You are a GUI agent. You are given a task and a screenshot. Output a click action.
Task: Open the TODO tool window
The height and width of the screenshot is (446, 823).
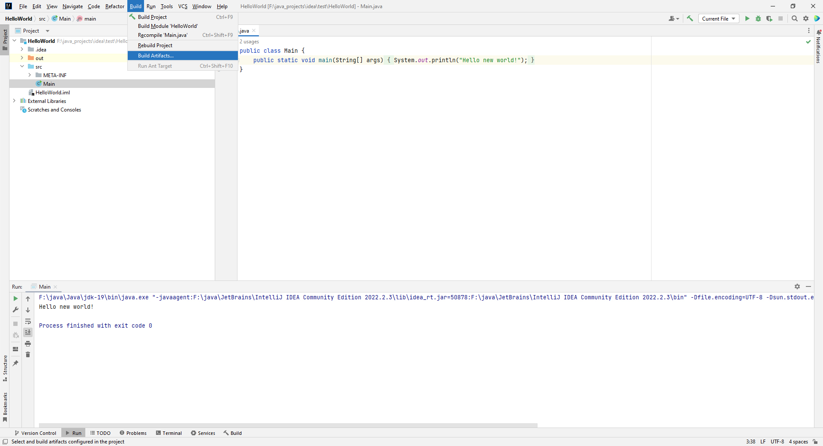[100, 433]
